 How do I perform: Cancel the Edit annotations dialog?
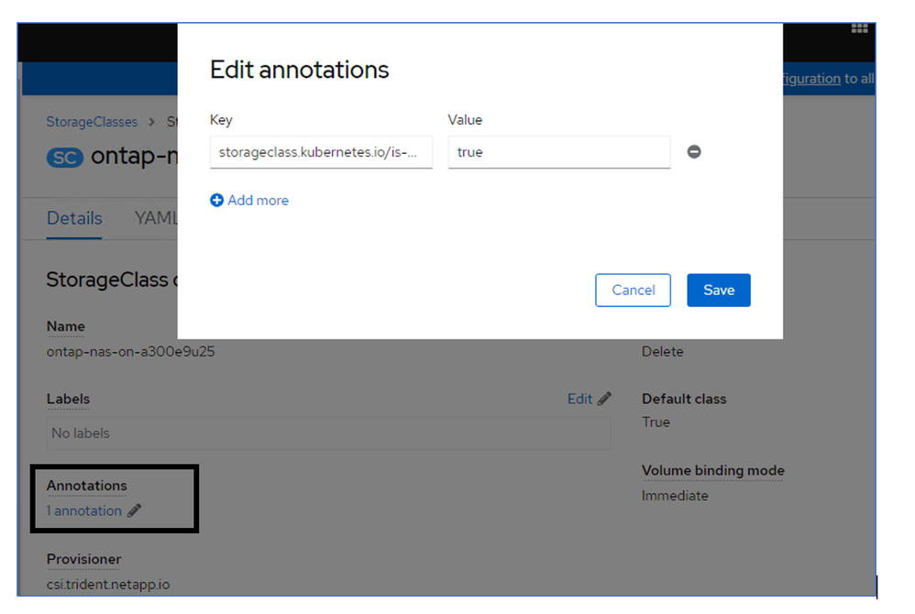[633, 290]
